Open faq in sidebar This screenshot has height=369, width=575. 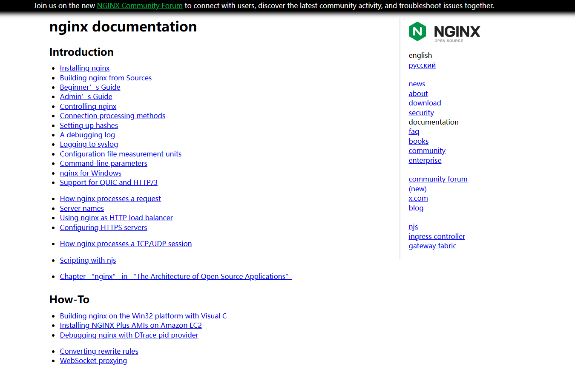(414, 131)
